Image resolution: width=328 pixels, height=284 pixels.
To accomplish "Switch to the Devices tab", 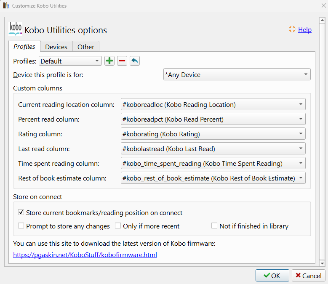I will pyautogui.click(x=56, y=47).
